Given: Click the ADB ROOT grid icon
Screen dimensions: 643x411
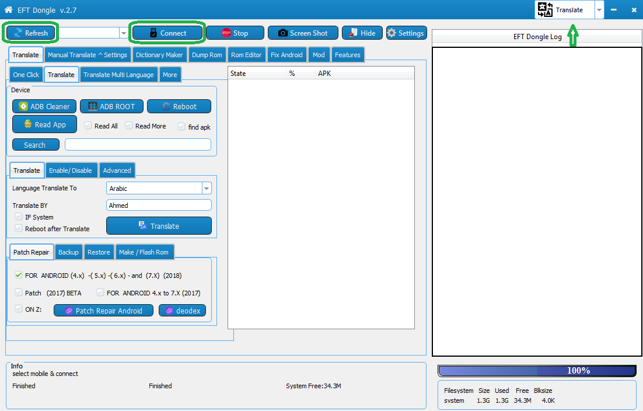Looking at the screenshot, I should (93, 106).
